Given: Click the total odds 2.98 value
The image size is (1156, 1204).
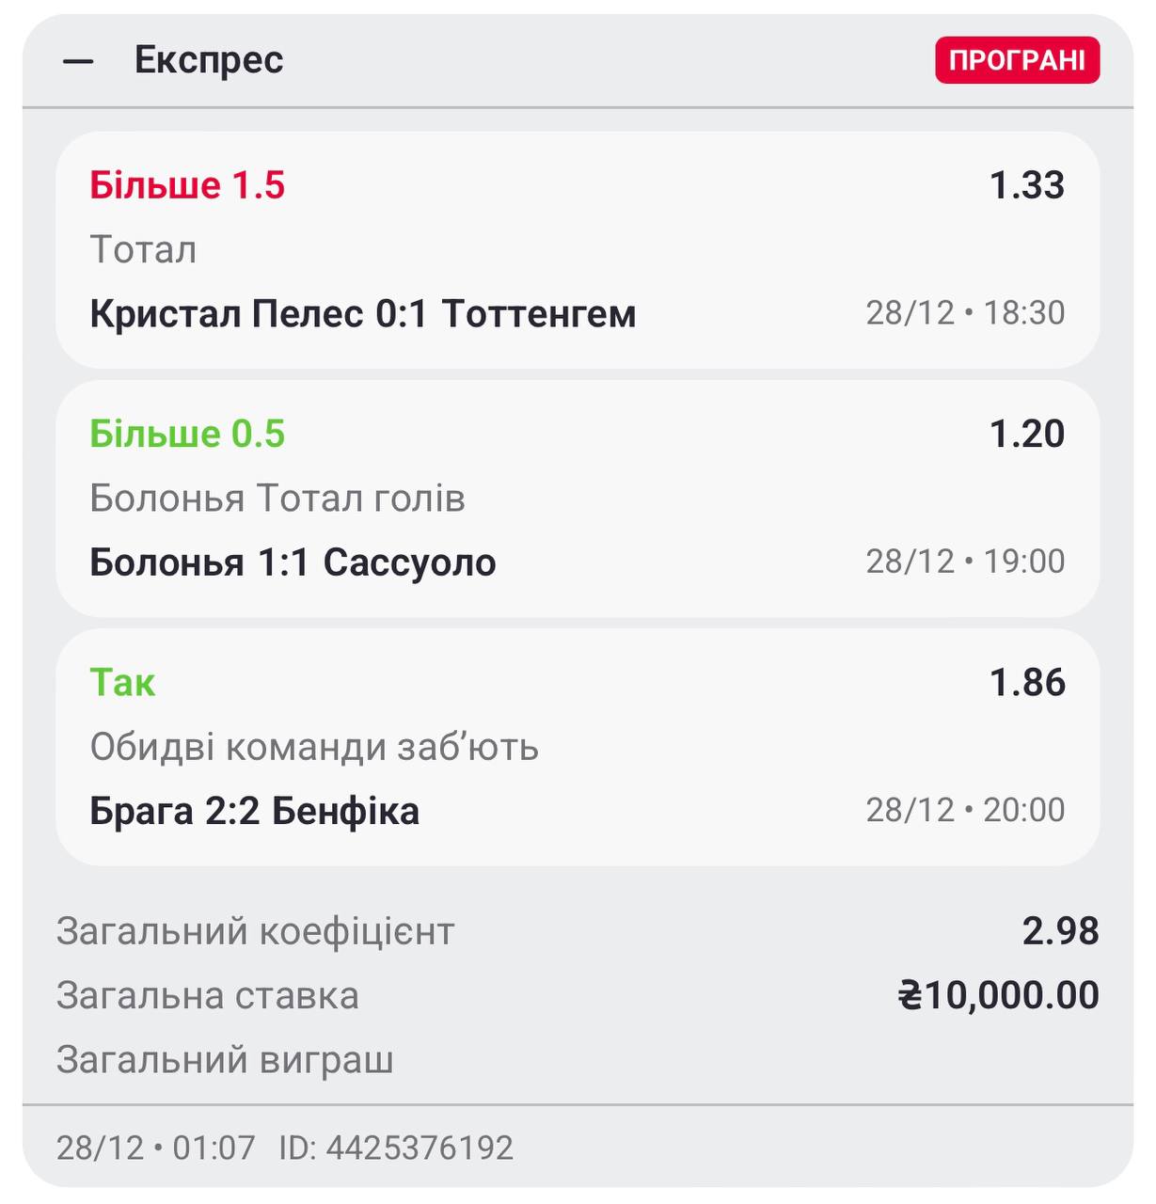Looking at the screenshot, I should (1060, 931).
